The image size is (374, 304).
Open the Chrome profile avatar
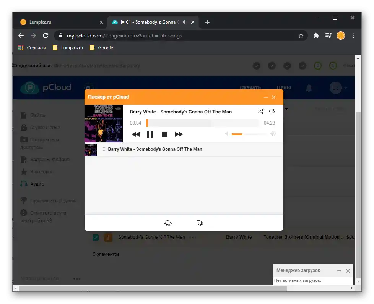(x=341, y=36)
